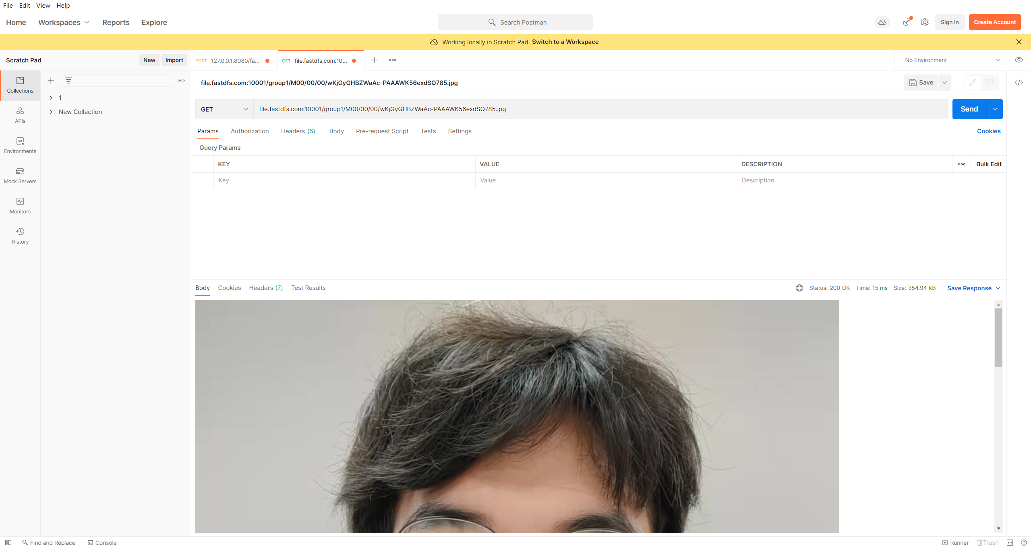Open the No Environment dropdown
This screenshot has height=548, width=1031.
[x=952, y=60]
